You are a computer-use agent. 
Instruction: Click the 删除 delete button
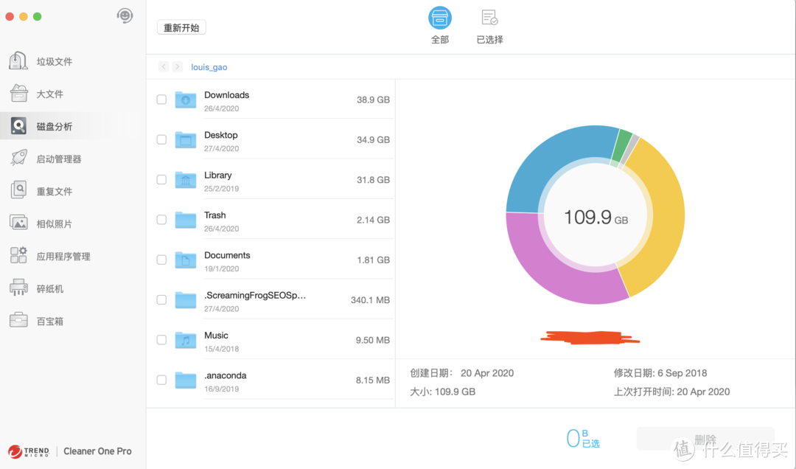(x=705, y=438)
